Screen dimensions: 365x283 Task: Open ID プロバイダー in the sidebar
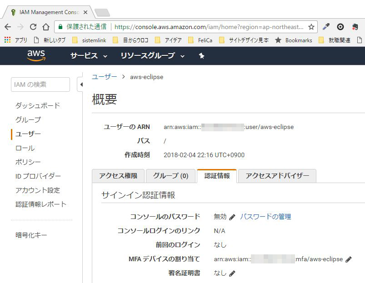point(38,176)
